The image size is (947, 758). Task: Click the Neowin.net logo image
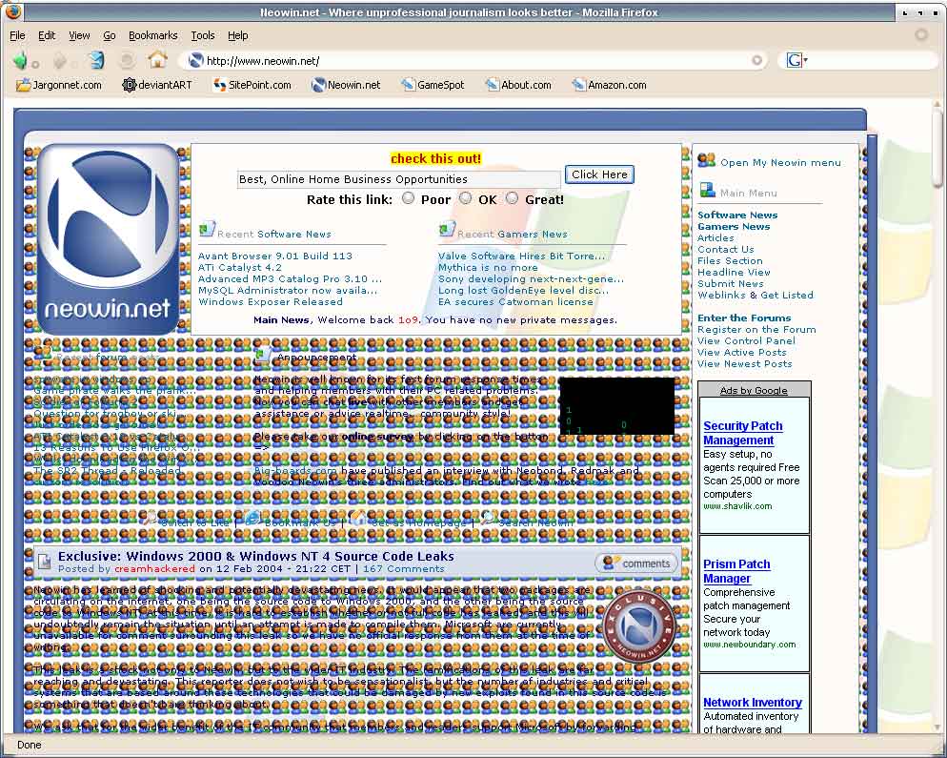109,239
